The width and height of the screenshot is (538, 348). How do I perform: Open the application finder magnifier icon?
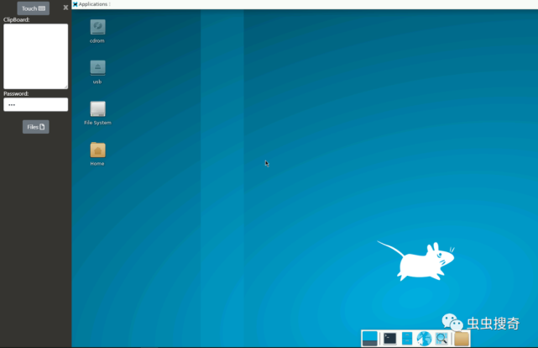tap(441, 339)
